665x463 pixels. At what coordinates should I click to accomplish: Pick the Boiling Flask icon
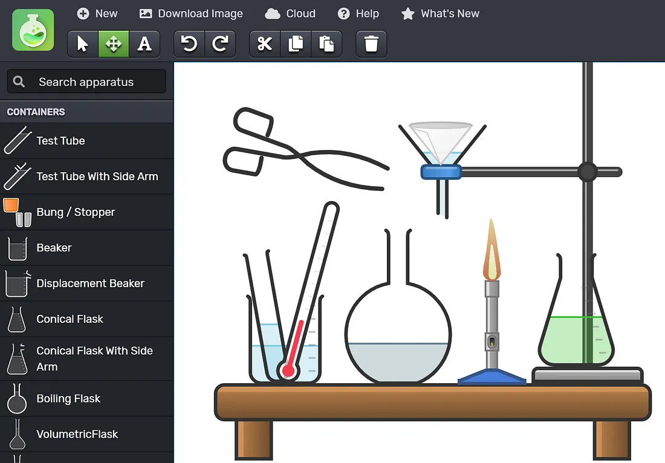tap(17, 398)
